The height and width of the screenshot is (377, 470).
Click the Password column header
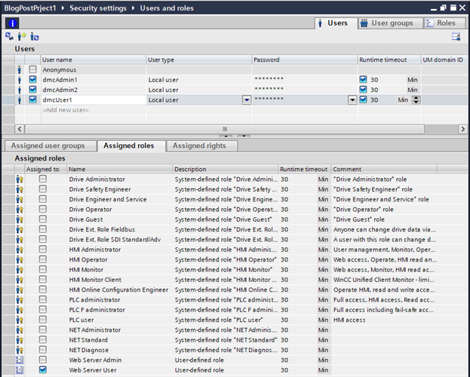[305, 60]
